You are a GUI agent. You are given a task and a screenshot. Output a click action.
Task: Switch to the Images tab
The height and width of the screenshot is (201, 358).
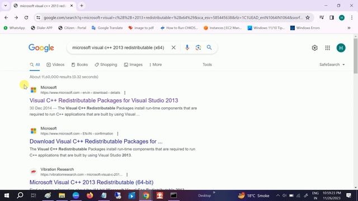point(133,65)
